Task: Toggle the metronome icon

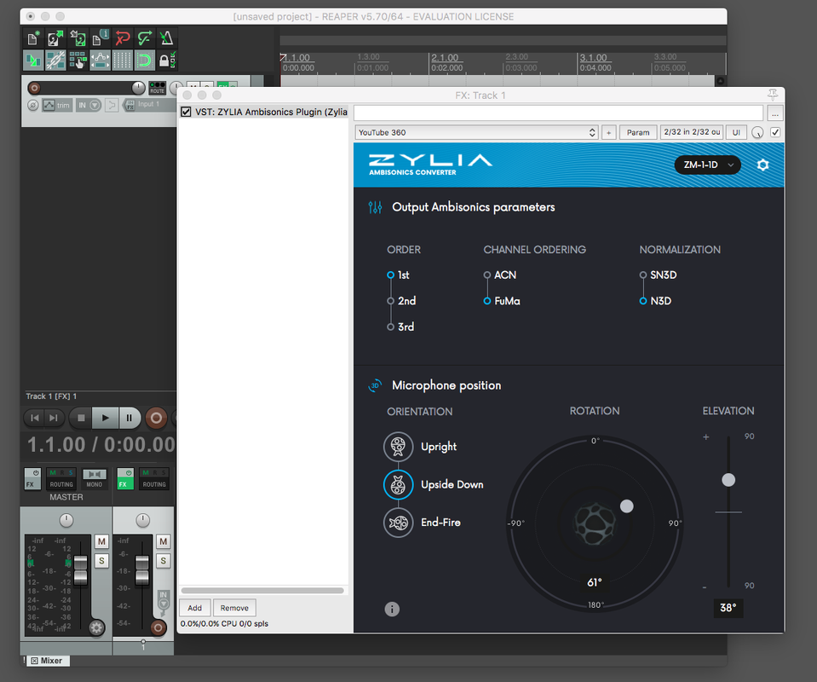Action: 167,38
